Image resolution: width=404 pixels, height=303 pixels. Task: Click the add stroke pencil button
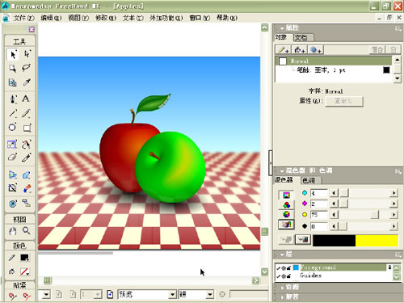[283, 50]
